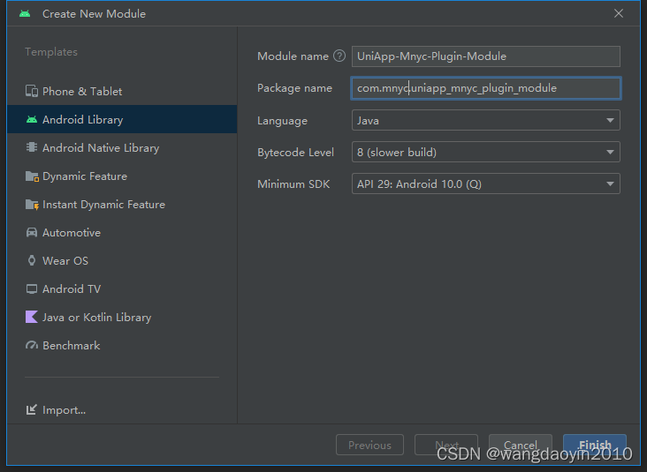The width and height of the screenshot is (647, 472).
Task: Click the Previous button
Action: (x=369, y=445)
